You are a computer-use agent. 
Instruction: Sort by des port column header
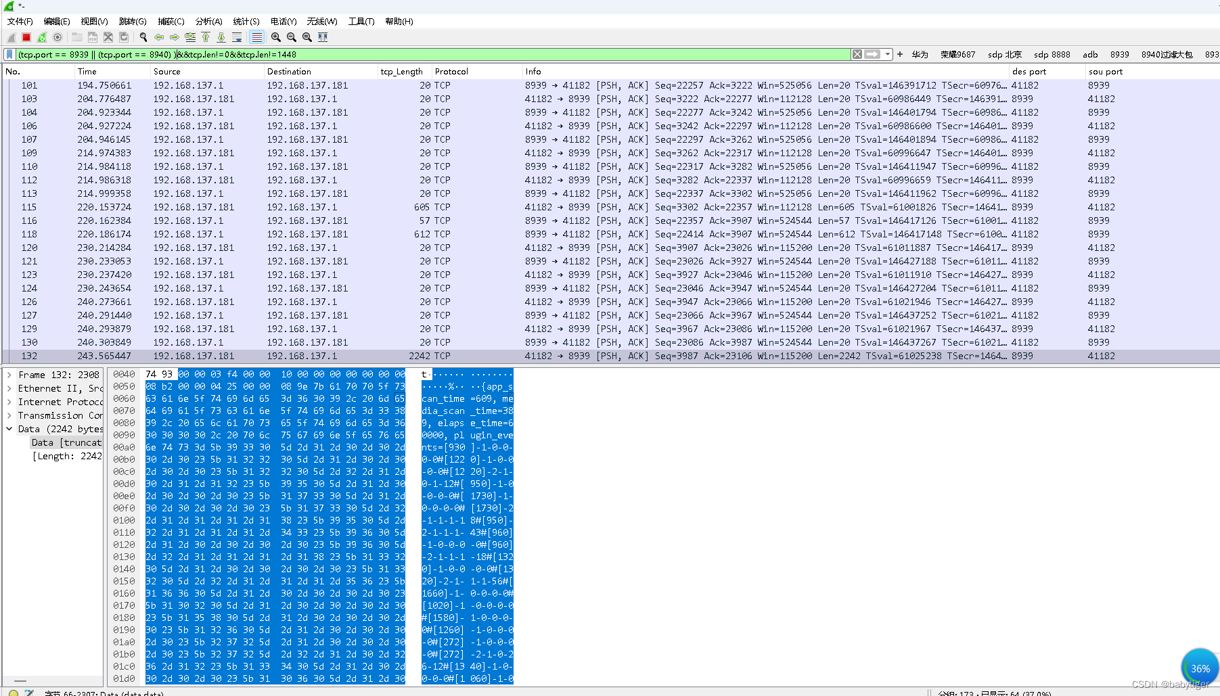[1047, 71]
